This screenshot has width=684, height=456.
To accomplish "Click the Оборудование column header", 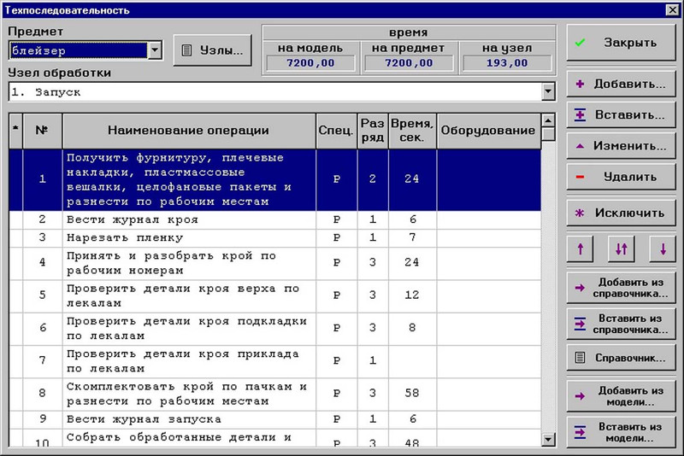I will pos(488,130).
